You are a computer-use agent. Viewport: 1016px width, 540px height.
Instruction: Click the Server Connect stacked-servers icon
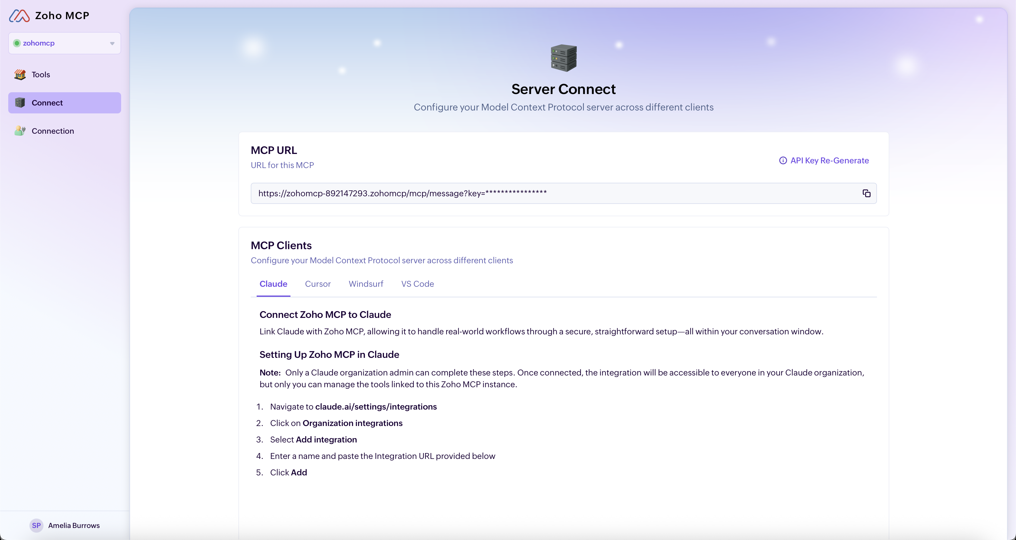pyautogui.click(x=564, y=58)
